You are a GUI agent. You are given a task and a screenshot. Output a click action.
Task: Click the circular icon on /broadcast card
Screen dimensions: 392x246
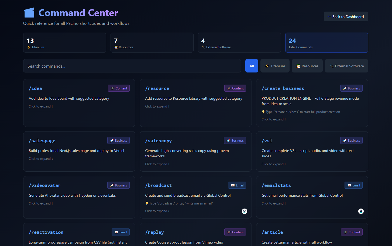point(244,211)
